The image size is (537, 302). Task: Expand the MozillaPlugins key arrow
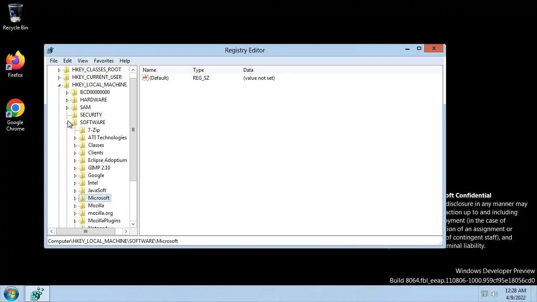(x=75, y=221)
